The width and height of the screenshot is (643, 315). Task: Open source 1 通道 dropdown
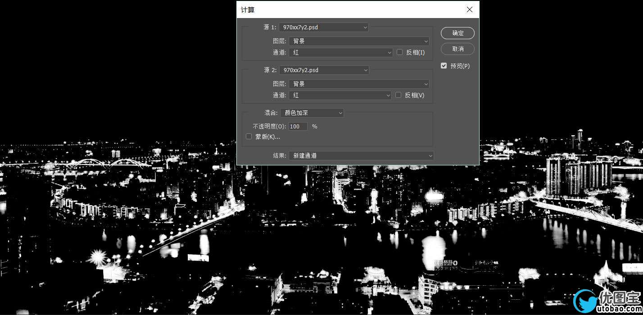coord(341,52)
